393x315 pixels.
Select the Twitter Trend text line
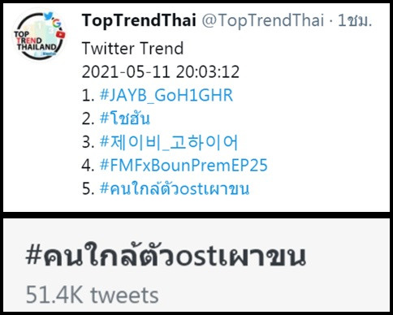coord(132,49)
